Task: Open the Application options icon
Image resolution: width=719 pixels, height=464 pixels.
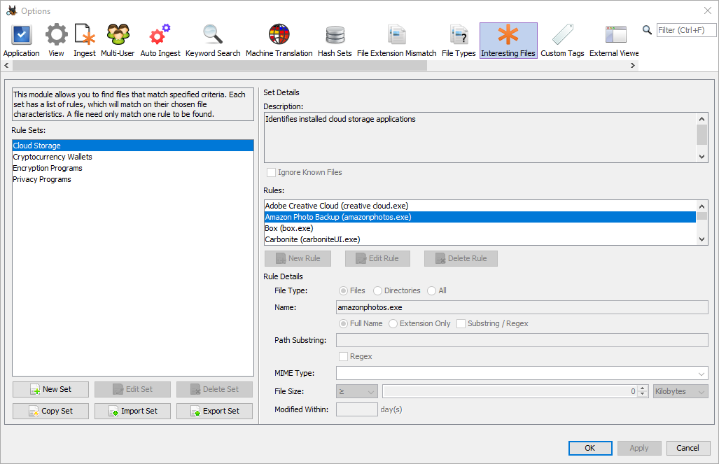Action: pyautogui.click(x=21, y=35)
